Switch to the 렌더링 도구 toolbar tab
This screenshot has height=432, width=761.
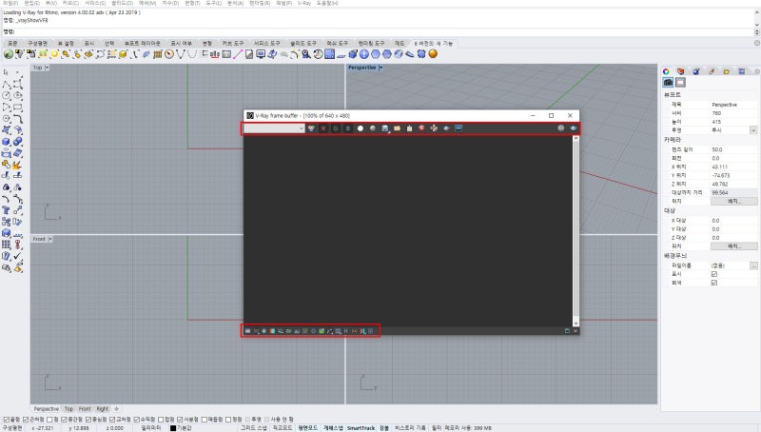coord(371,43)
